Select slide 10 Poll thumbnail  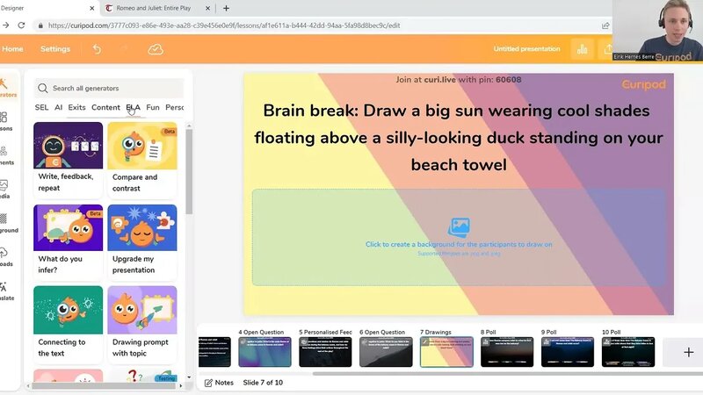tap(628, 352)
